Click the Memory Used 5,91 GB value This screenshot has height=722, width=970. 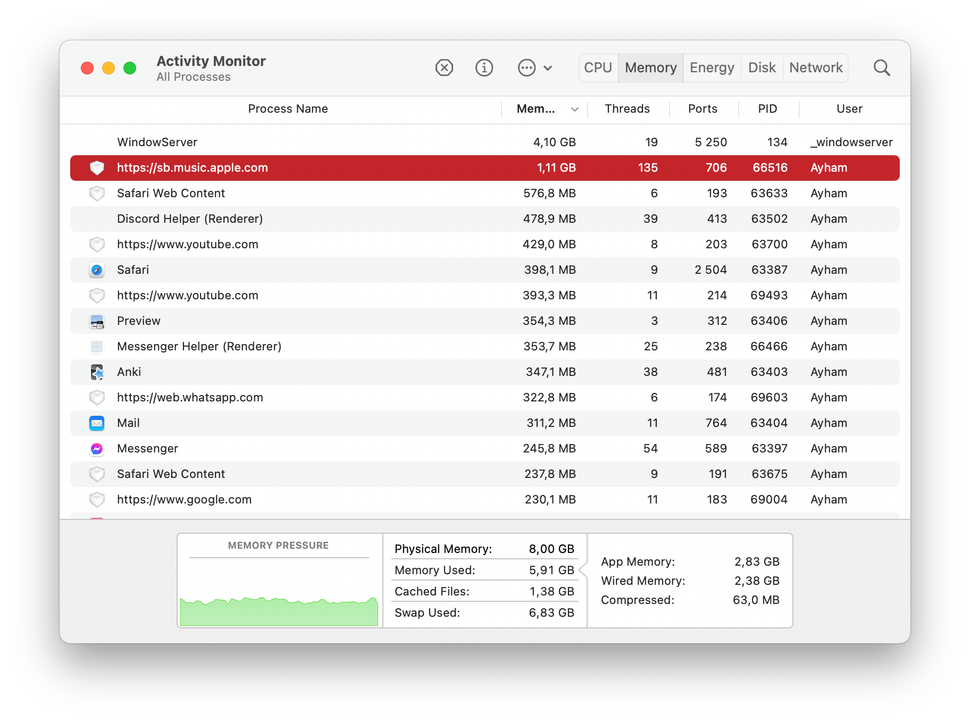coord(551,570)
